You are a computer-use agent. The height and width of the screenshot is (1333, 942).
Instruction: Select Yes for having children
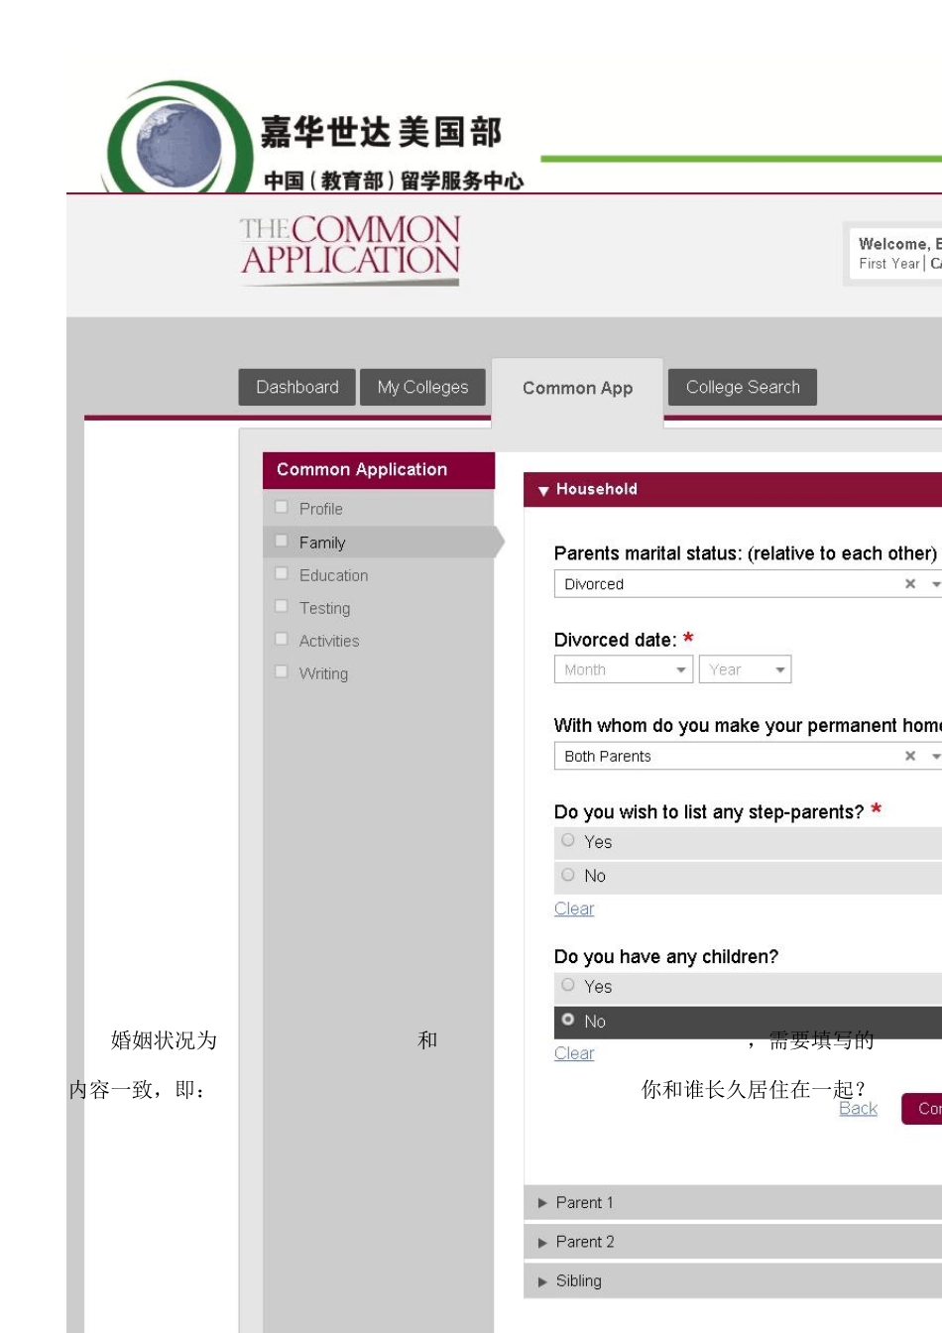[x=568, y=986]
